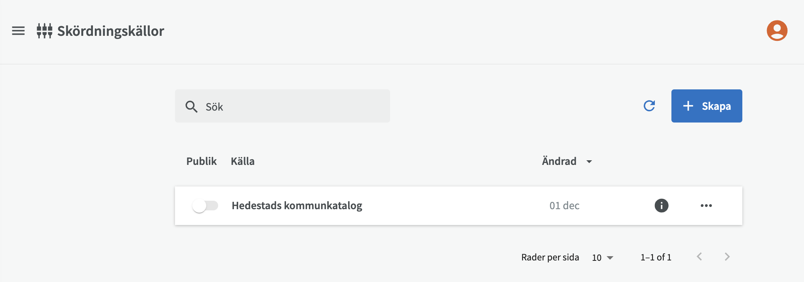The width and height of the screenshot is (804, 282).
Task: Focus the Sök search field
Action: click(x=293, y=106)
